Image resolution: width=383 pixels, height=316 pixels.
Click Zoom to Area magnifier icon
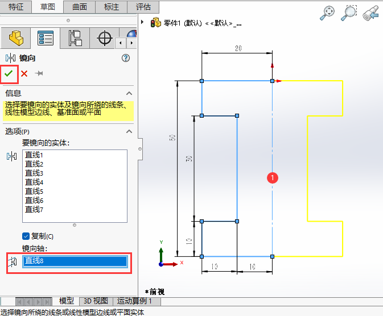349,13
